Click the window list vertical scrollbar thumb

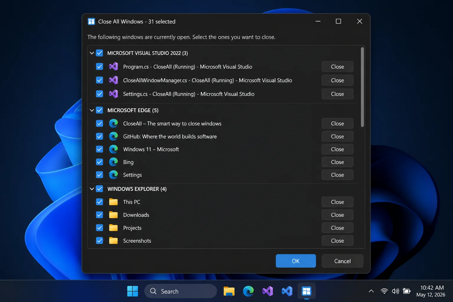tap(362, 87)
